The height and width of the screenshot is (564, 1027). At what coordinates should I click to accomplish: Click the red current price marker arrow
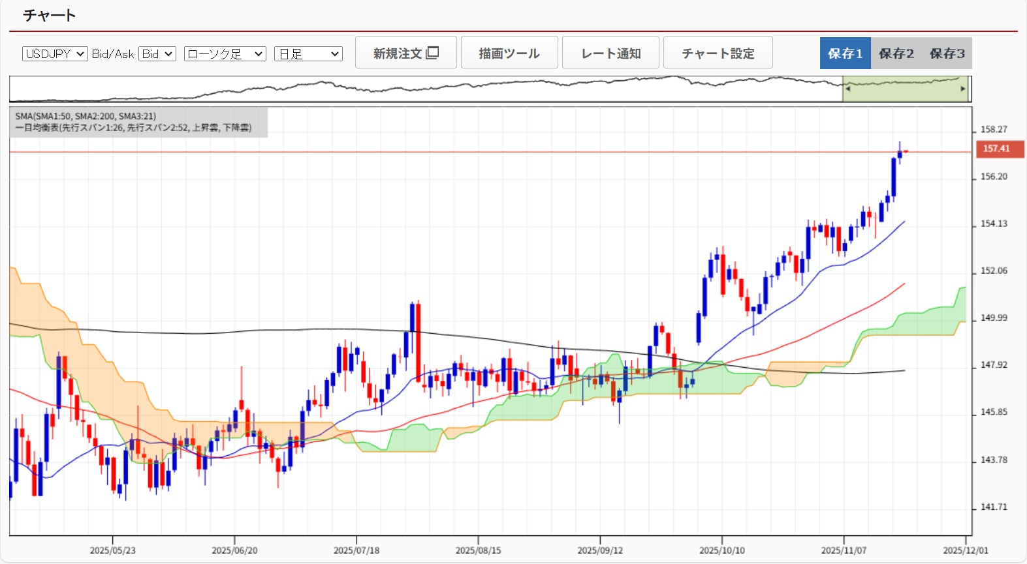click(x=906, y=152)
